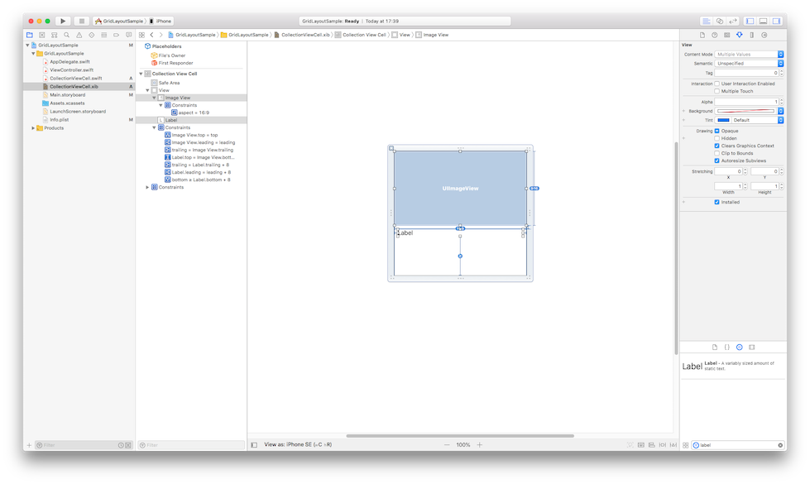The image size is (810, 484).
Task: Select Main.storyboard in the navigator
Action: (68, 95)
